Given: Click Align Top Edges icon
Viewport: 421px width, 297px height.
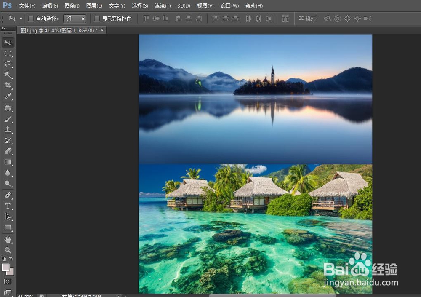Looking at the screenshot, I should (x=146, y=19).
